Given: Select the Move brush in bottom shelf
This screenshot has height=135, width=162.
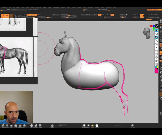Looking at the screenshot, I should (3, 126).
